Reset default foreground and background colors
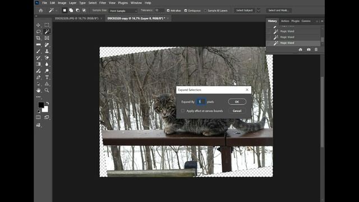Viewport: 359px width, 202px height. pos(39,111)
